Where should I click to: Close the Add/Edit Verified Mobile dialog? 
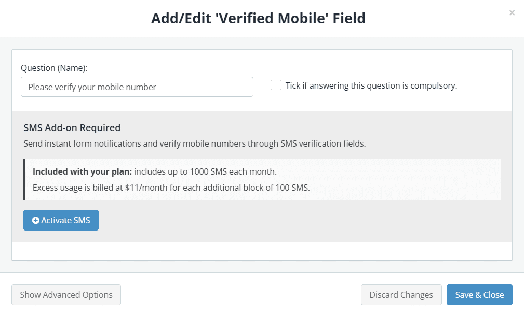(512, 12)
